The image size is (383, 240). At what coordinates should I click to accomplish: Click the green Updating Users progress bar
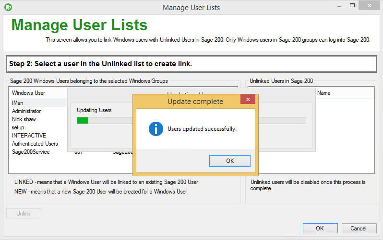83,120
